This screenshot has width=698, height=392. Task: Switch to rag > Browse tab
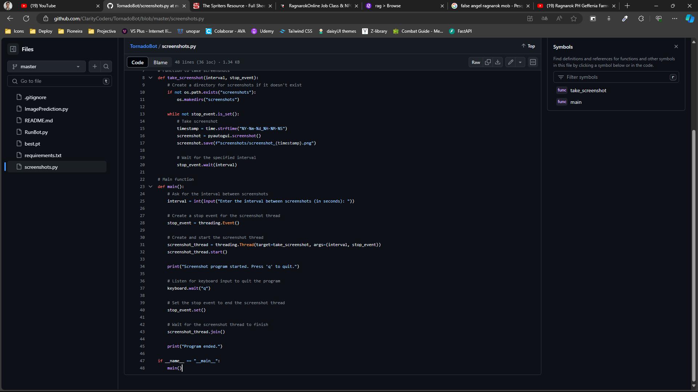405,6
